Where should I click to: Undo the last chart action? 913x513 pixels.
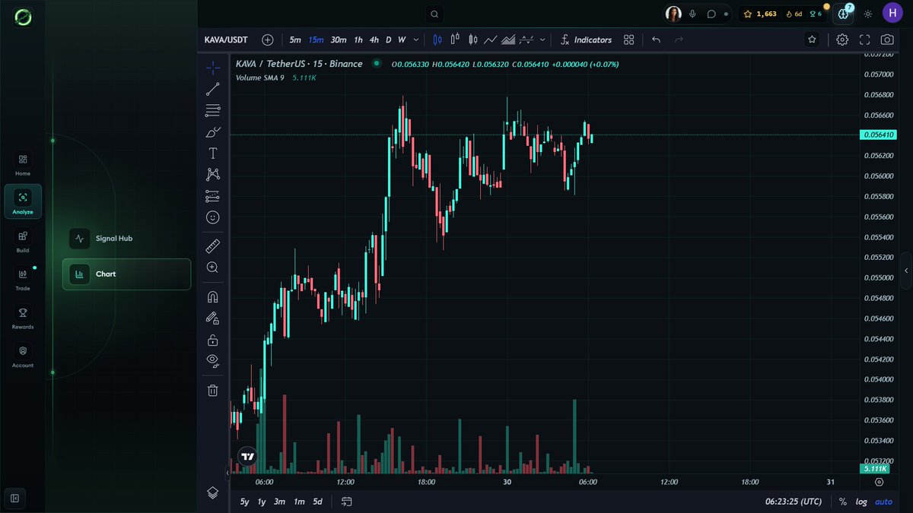(x=657, y=40)
